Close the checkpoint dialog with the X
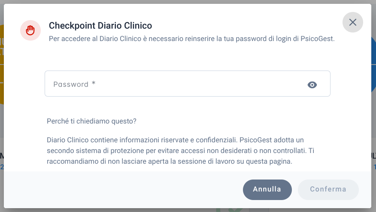Screen dimensions: 376x212 (352, 22)
